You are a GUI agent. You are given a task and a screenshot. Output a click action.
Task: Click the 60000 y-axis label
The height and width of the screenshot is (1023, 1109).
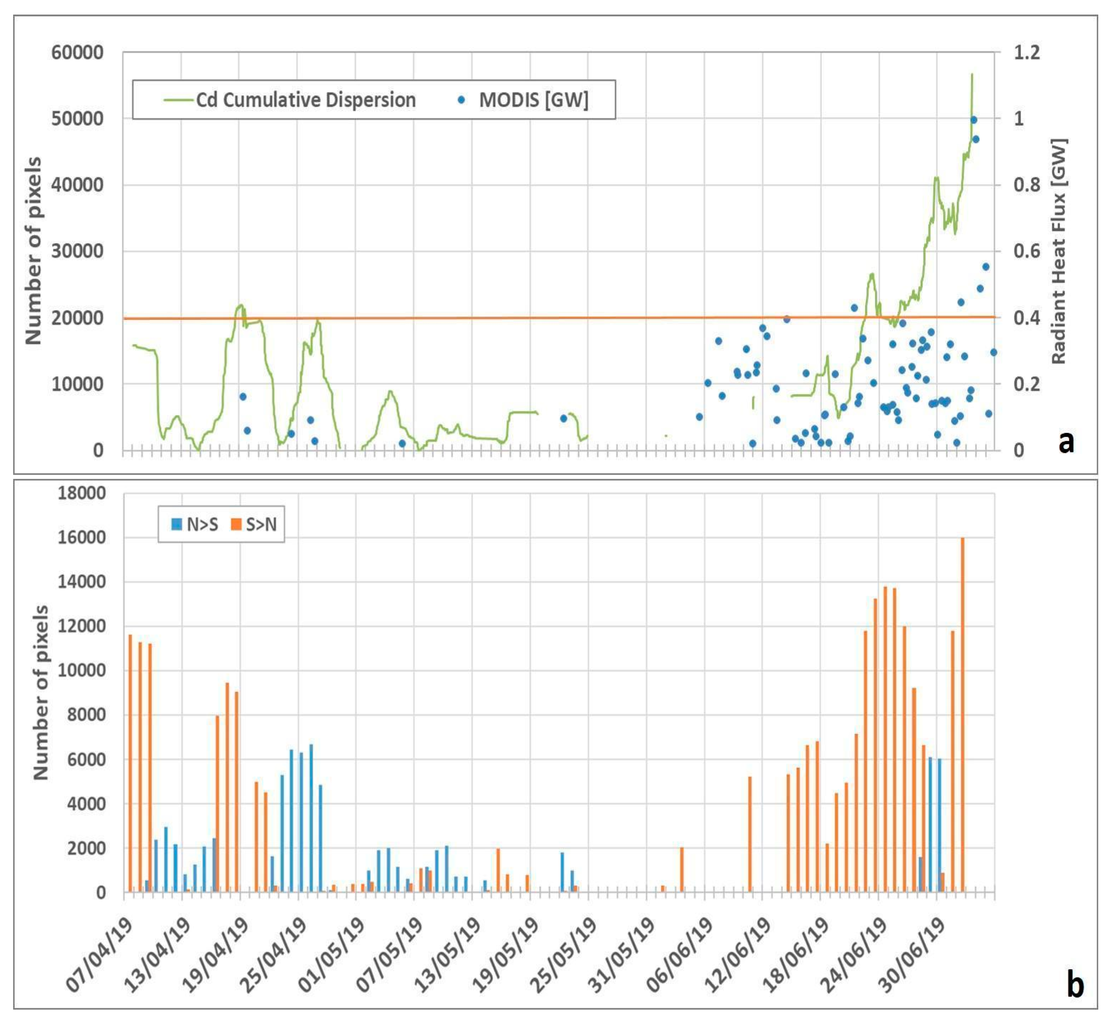[x=78, y=53]
